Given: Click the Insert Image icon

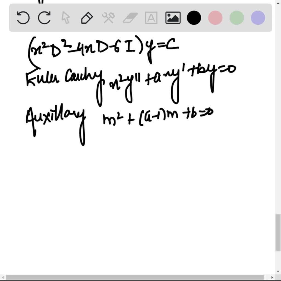Looking at the screenshot, I should (173, 18).
